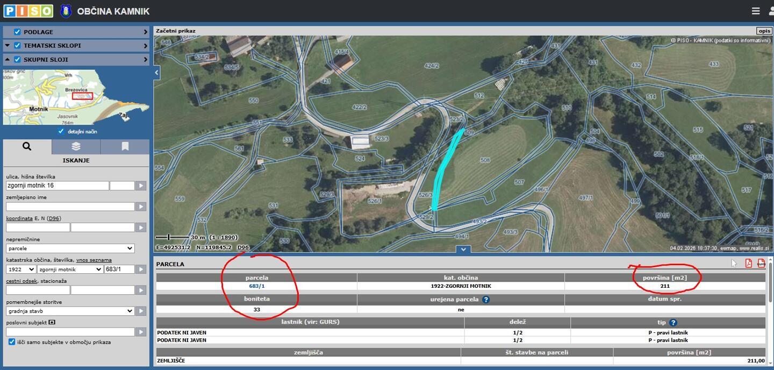Click help icon next to urejena parcela
774x370 pixels.
coord(486,300)
